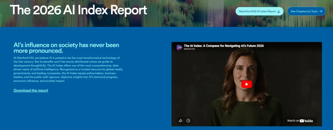This screenshot has width=333, height=130.
Task: Click the paragraph beginning 'At Stanford HAI, we believe'
Action: click(x=68, y=69)
